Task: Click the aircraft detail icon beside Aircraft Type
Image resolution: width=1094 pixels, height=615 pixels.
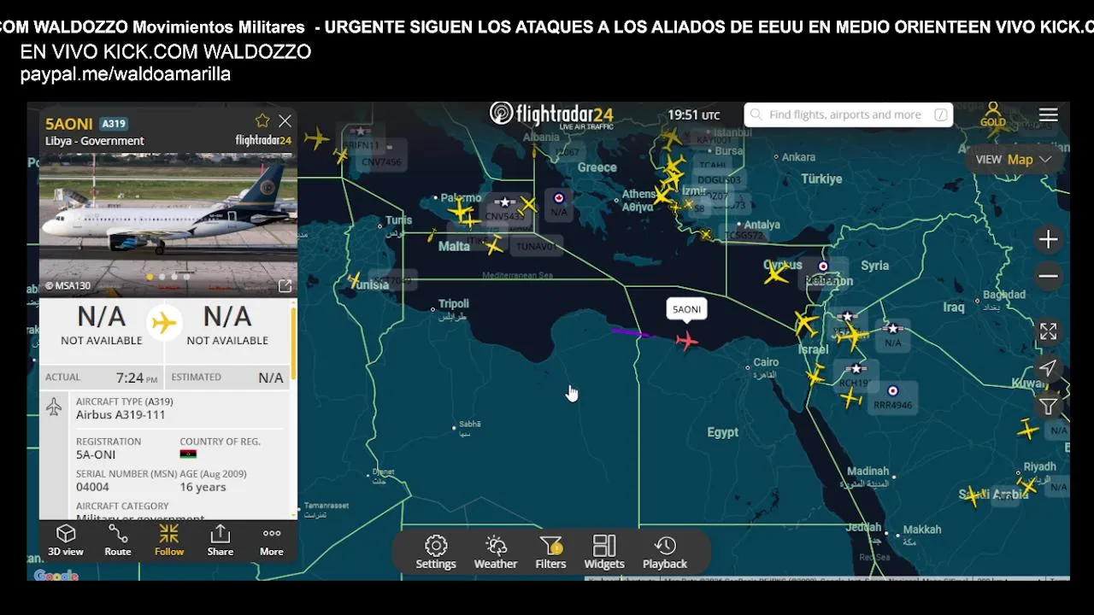Action: (54, 407)
